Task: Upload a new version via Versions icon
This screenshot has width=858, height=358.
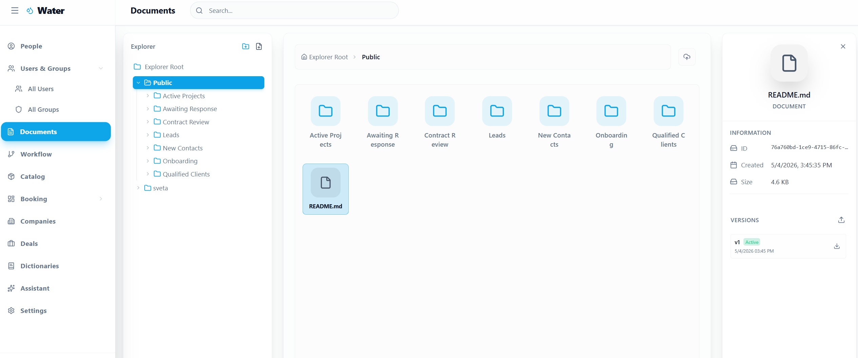Action: click(x=841, y=220)
